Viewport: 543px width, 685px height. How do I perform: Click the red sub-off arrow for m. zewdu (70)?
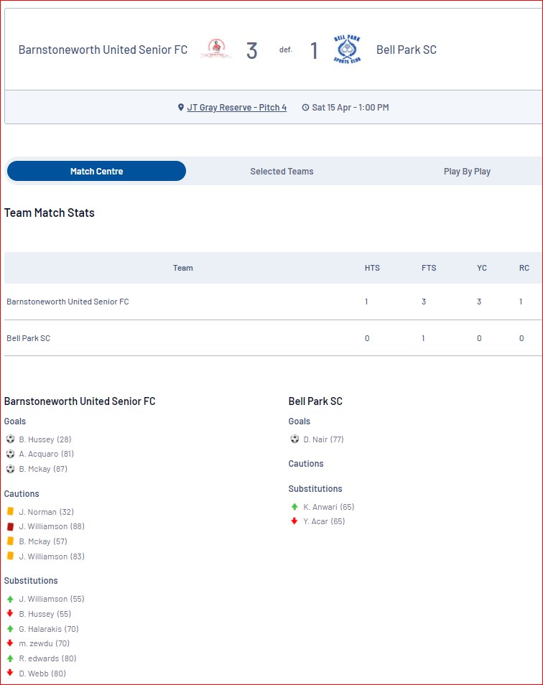click(x=10, y=643)
